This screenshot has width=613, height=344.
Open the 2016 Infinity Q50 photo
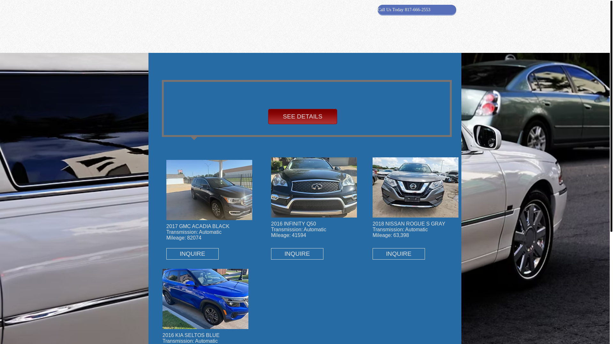(314, 187)
